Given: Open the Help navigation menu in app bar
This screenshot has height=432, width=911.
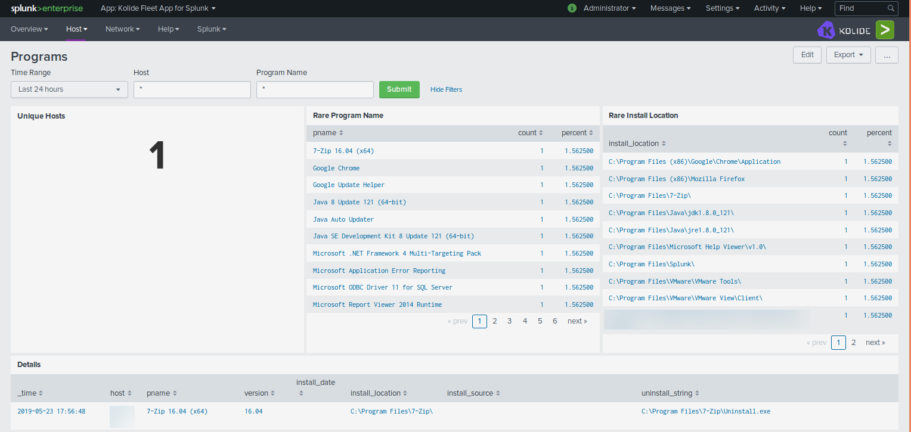Looking at the screenshot, I should click(x=168, y=29).
